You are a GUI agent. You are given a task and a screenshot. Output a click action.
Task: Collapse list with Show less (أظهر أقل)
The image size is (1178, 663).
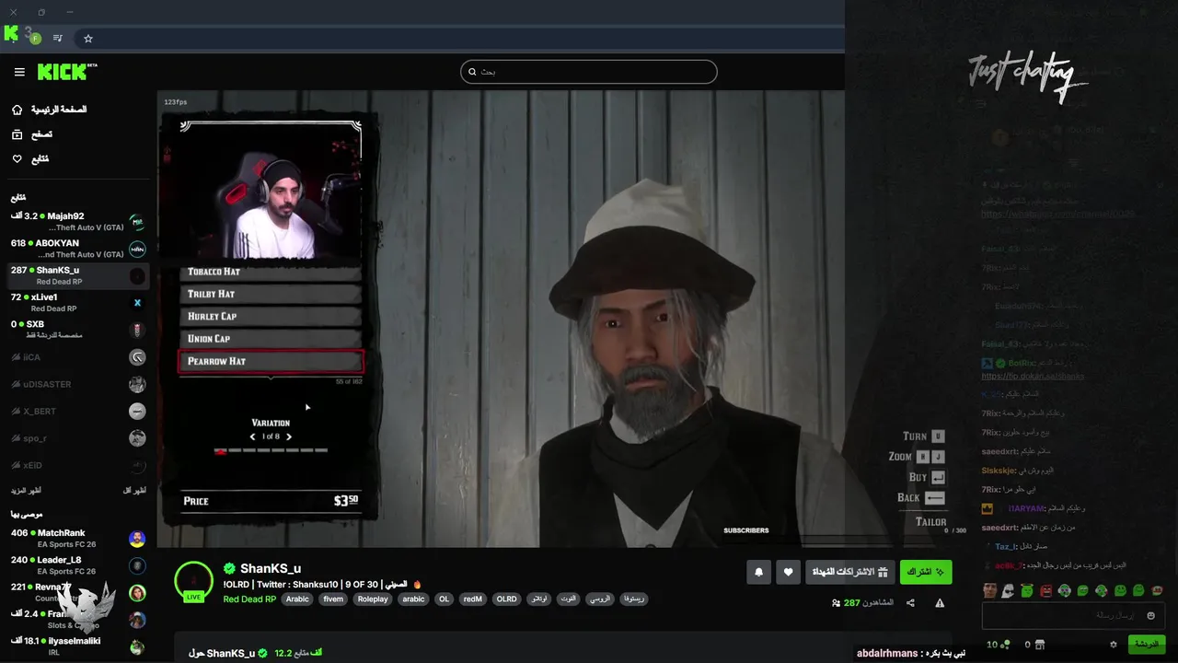134,491
